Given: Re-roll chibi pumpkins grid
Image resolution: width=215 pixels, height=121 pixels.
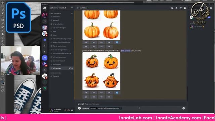Looking at the screenshot, I should click(117, 93).
